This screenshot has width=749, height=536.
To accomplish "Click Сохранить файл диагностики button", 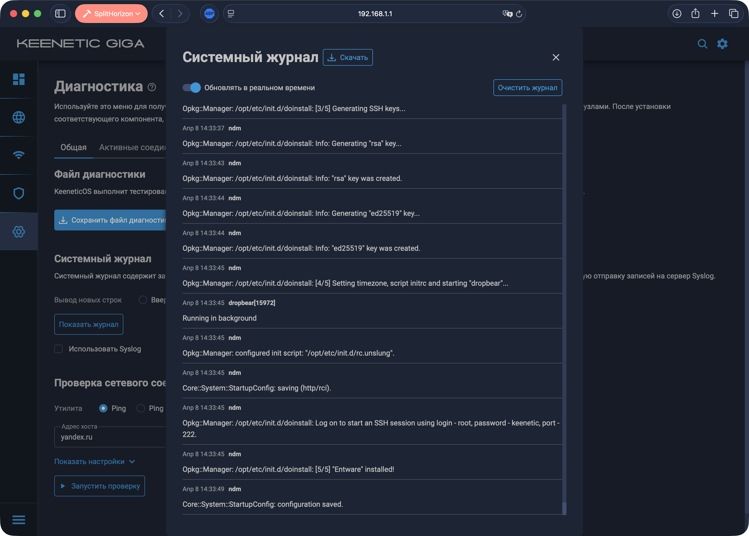I will [110, 220].
